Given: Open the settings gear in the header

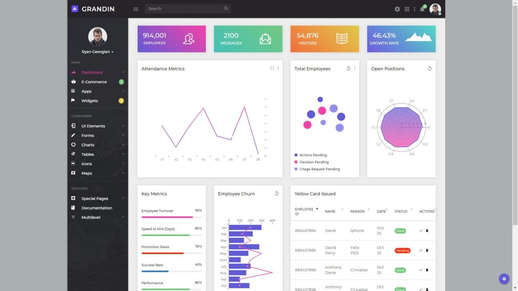Looking at the screenshot, I should pos(398,9).
